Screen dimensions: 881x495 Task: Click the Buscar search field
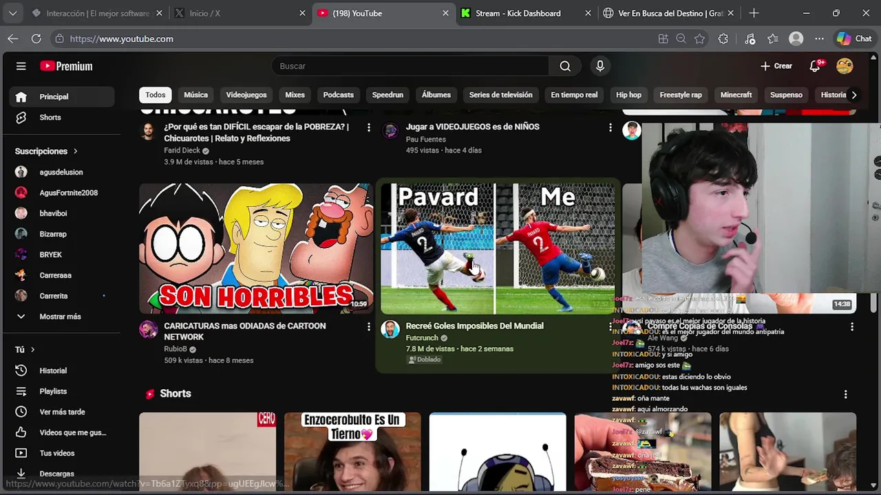(x=410, y=66)
